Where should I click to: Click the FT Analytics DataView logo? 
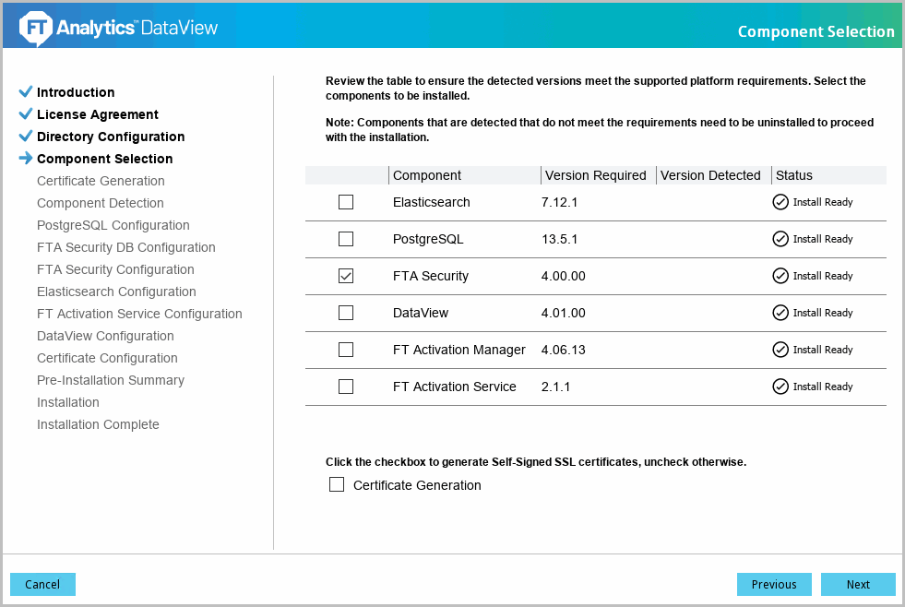pyautogui.click(x=119, y=29)
